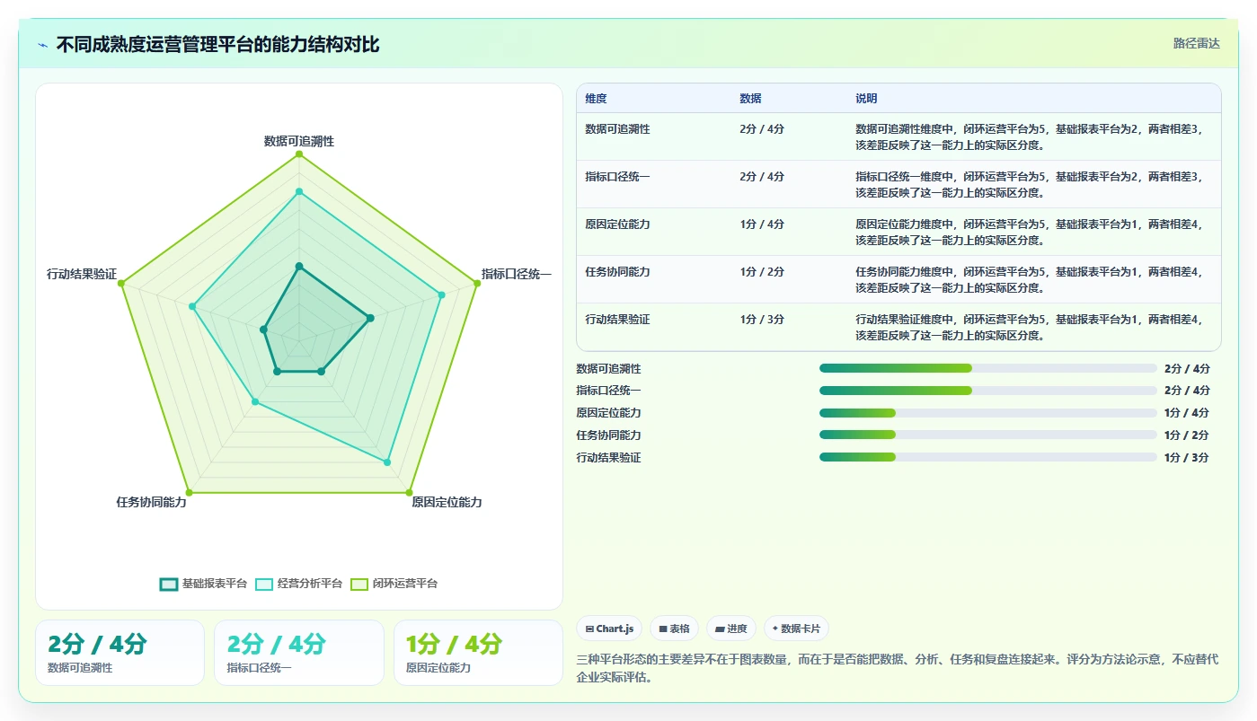This screenshot has width=1257, height=721.
Task: Select the 指标口径统一 progress bar
Action: [x=988, y=391]
